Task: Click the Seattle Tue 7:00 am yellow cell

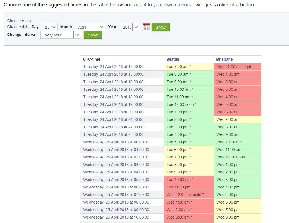Action: (188, 67)
